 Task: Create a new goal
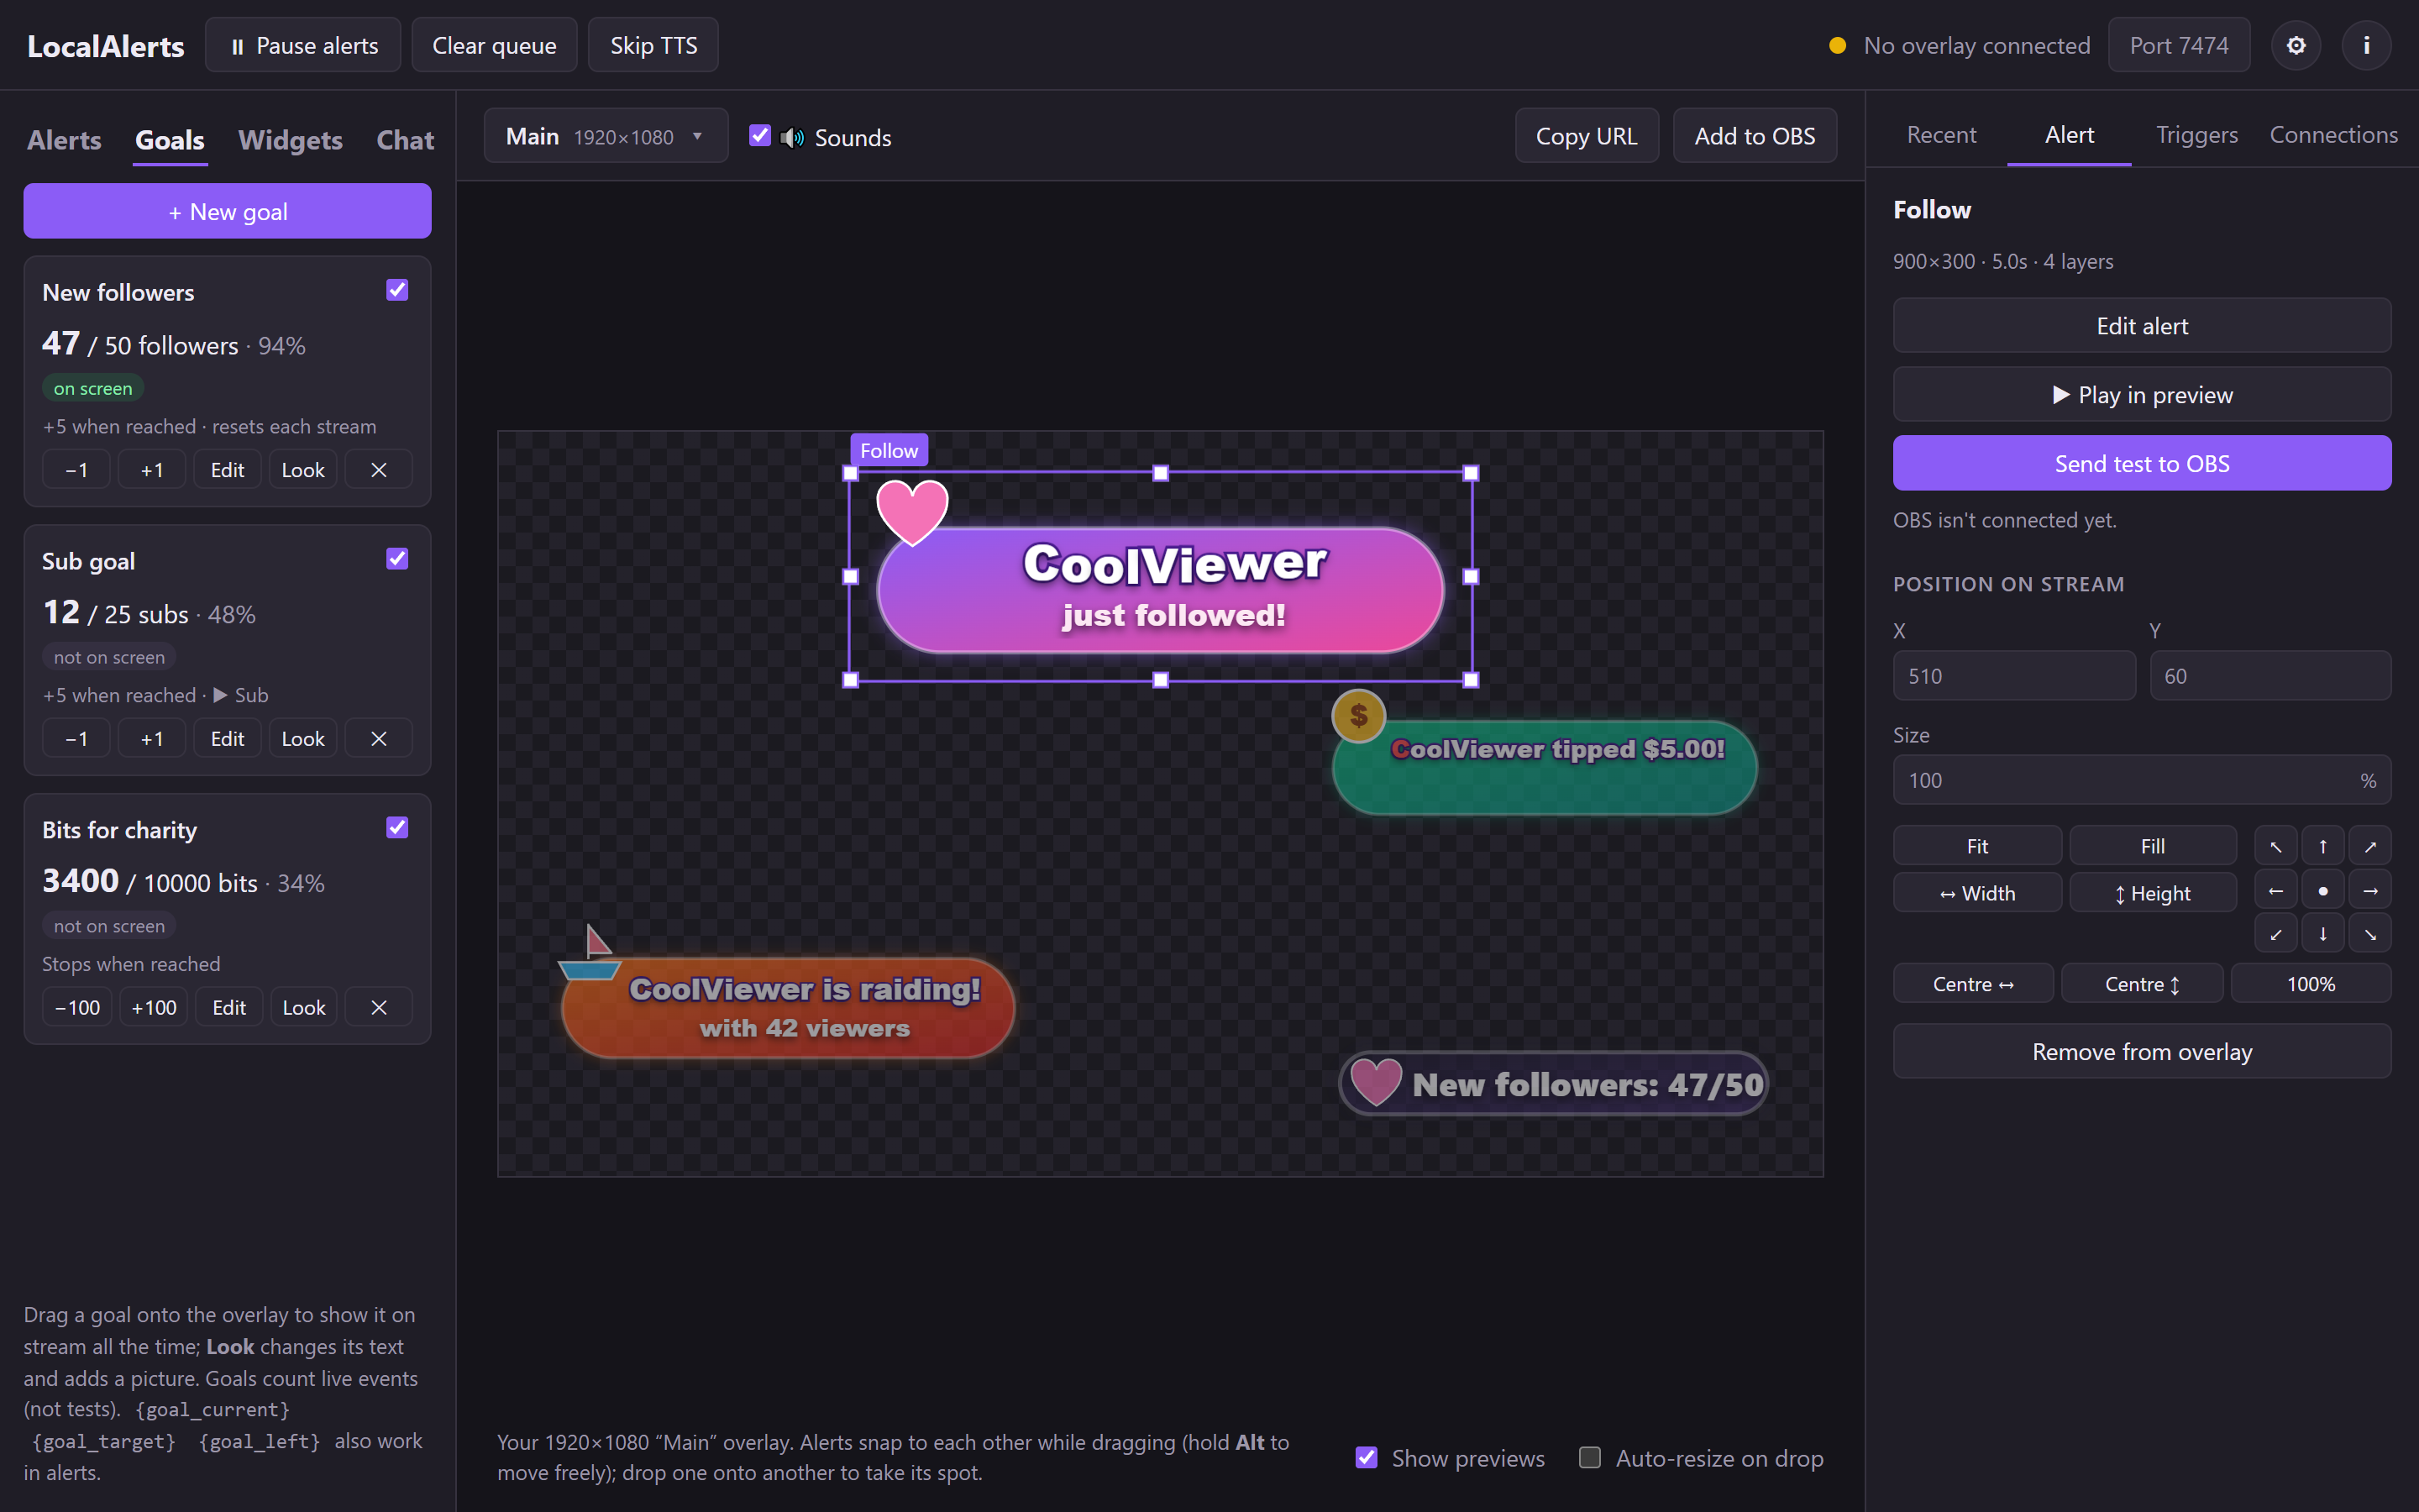(228, 211)
